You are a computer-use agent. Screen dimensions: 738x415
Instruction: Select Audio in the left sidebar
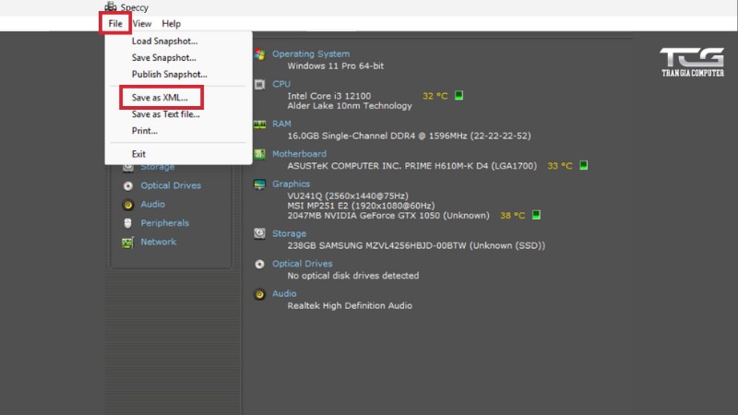(x=152, y=205)
